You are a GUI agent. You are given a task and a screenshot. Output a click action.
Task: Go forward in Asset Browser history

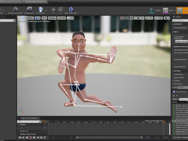point(177,96)
